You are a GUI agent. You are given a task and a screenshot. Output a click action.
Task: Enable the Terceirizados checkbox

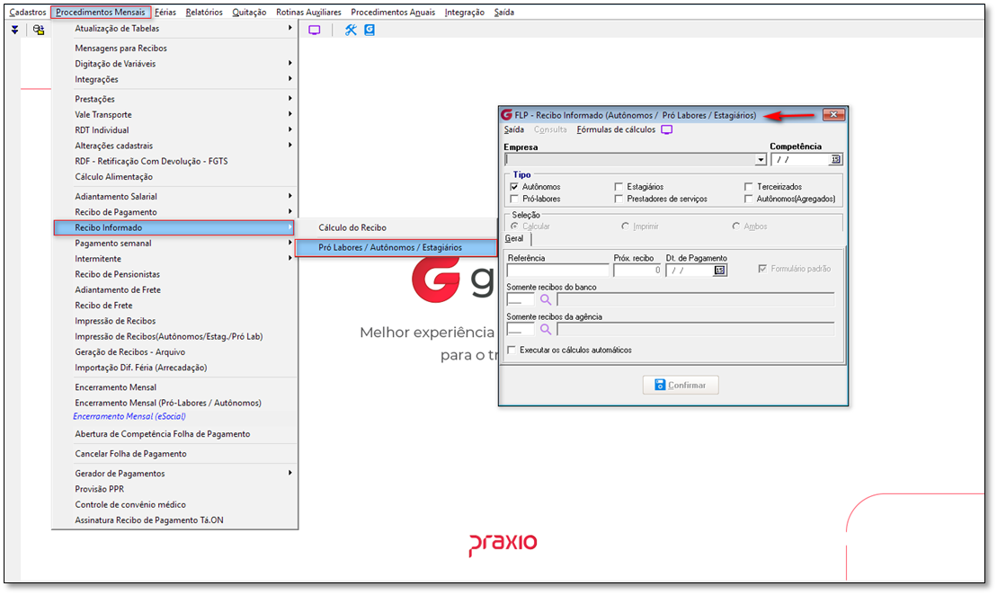click(x=748, y=187)
